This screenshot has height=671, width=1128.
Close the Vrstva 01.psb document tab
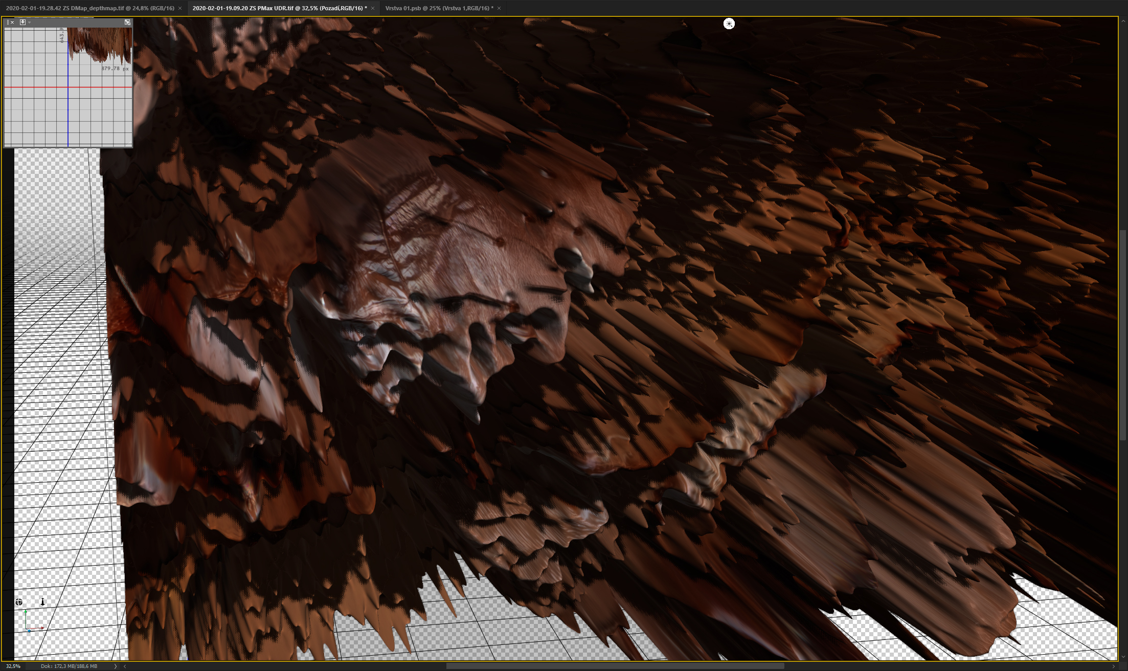pos(499,8)
